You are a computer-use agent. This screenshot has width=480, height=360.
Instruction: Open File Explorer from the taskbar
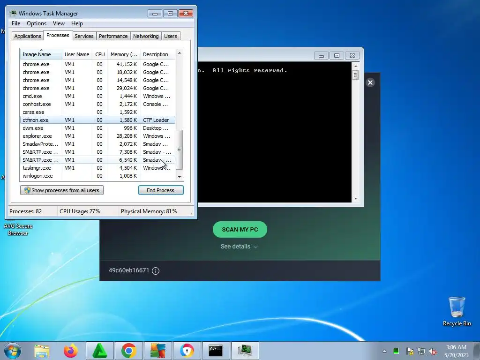pyautogui.click(x=42, y=351)
